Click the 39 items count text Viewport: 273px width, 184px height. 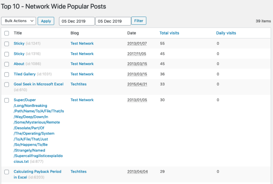[x=263, y=21]
